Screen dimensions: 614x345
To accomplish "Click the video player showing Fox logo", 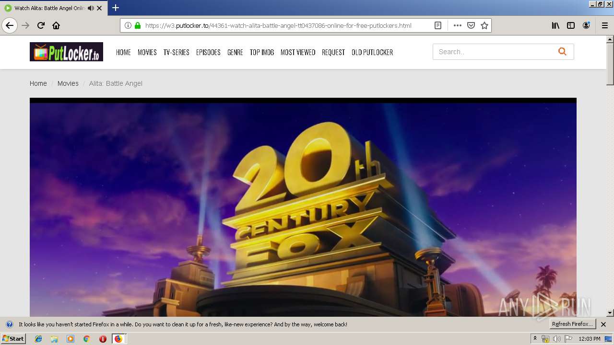I will (303, 207).
